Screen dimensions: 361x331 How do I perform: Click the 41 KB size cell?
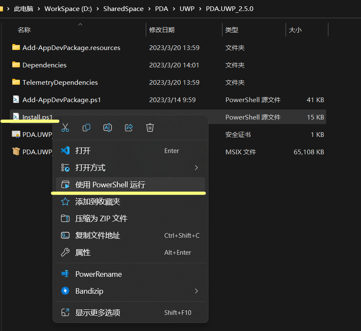click(x=315, y=100)
